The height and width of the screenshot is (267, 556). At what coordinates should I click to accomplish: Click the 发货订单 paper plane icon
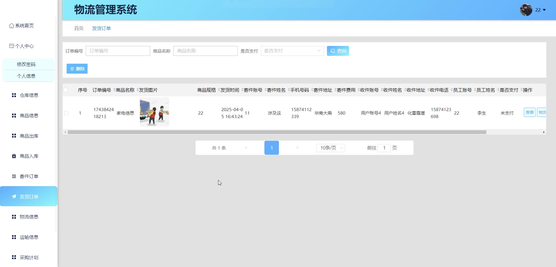coord(14,197)
